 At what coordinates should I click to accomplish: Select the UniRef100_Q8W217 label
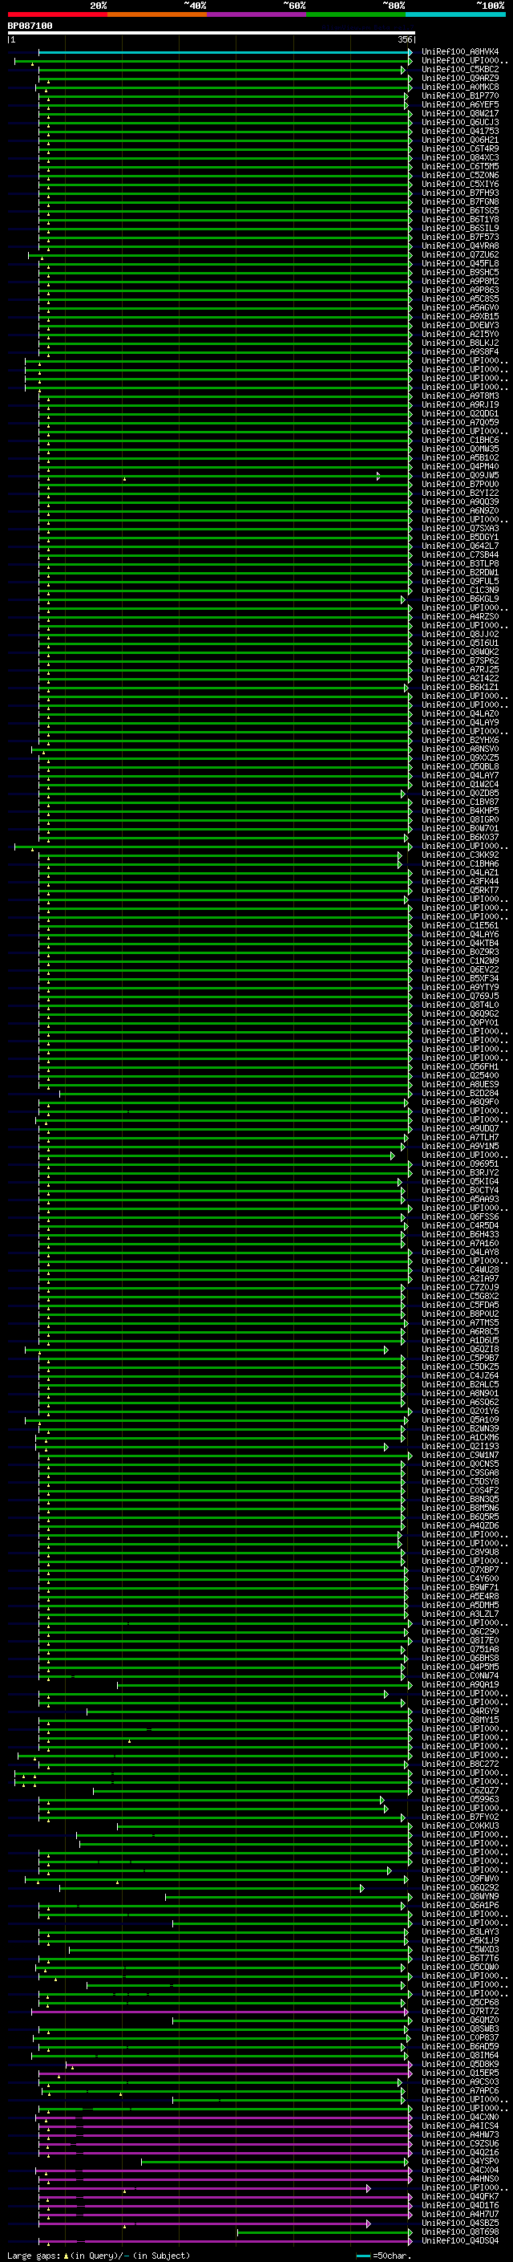point(460,113)
